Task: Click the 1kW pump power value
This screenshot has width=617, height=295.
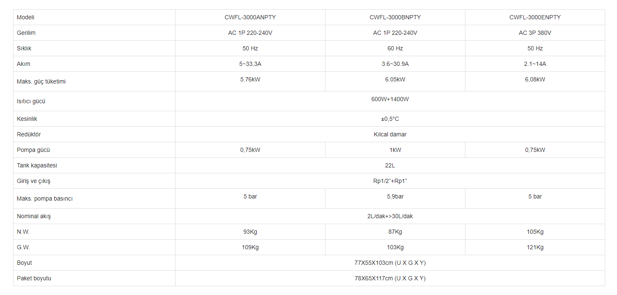Action: [395, 150]
